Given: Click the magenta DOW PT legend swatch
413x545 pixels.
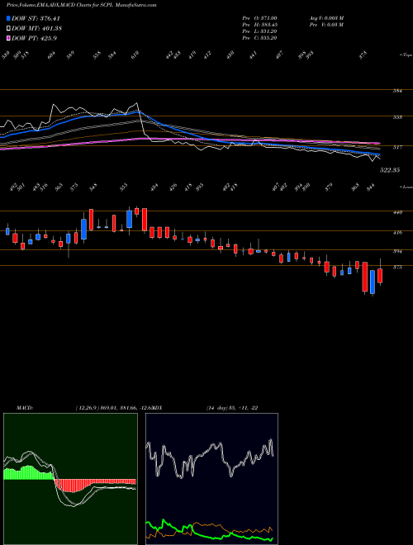Looking at the screenshot, I should click(8, 38).
